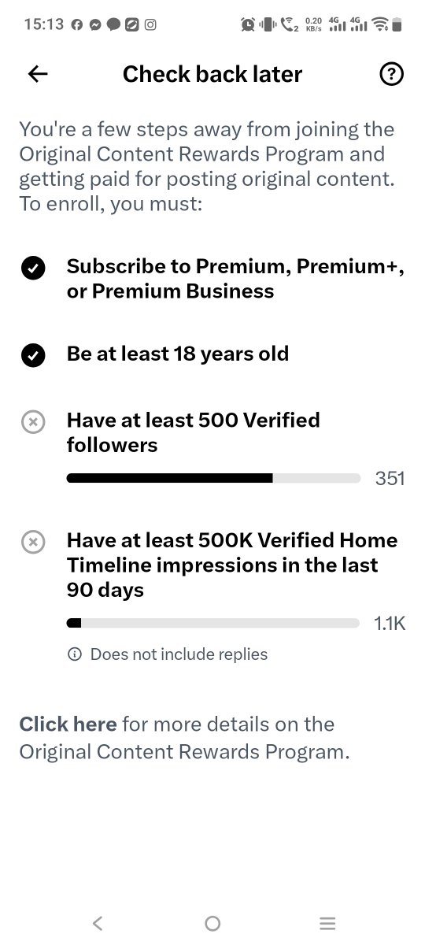Tap the Instagram notification icon in status bar
This screenshot has height=945, width=425.
click(150, 24)
